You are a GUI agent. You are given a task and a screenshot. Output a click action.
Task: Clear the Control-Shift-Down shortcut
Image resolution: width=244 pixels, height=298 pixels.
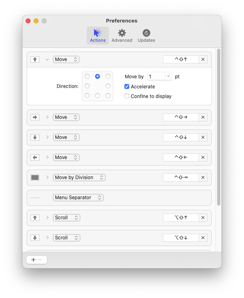203,137
